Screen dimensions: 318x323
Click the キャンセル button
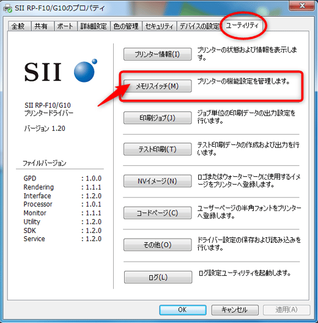(235, 310)
